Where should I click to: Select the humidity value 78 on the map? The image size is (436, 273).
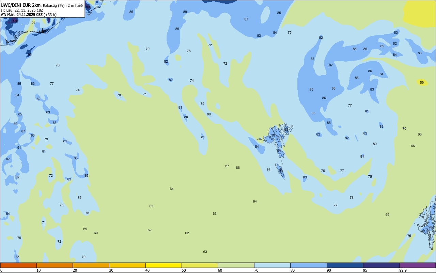coord(352,198)
